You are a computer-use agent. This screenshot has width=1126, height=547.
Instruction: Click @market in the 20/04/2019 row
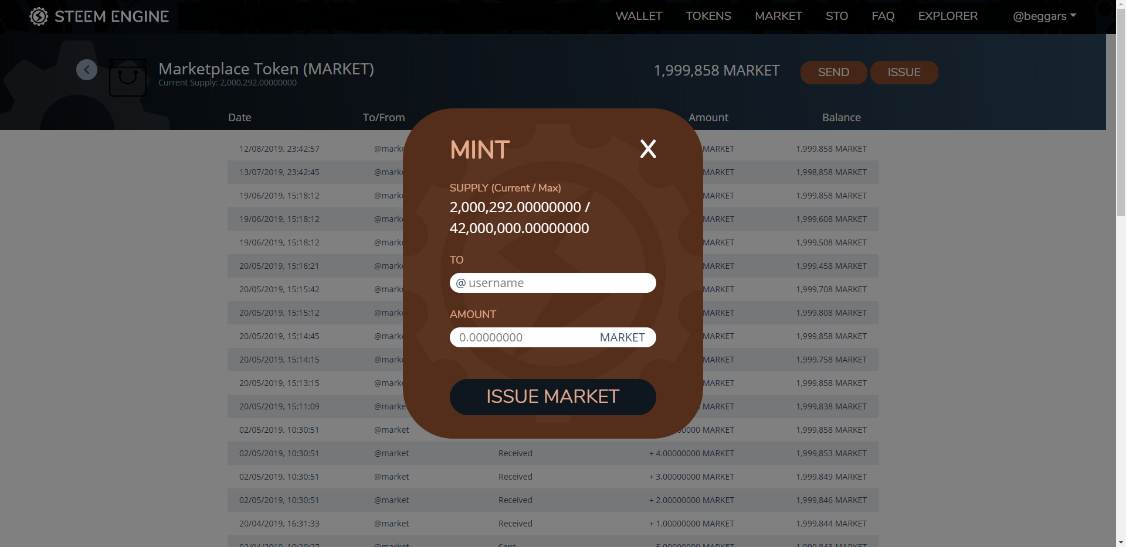(x=392, y=524)
